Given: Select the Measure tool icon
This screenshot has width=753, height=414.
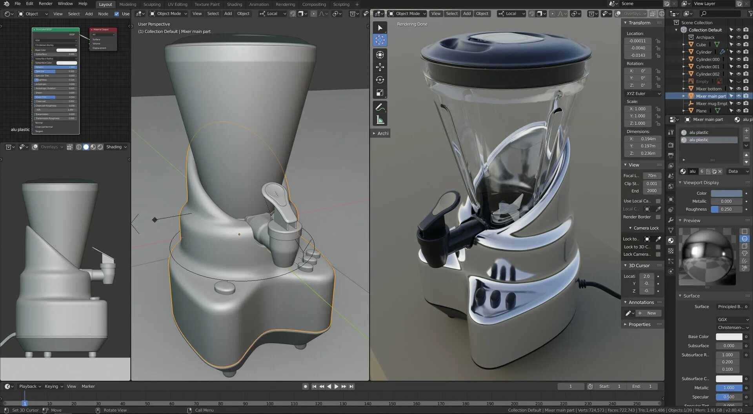Looking at the screenshot, I should (380, 120).
